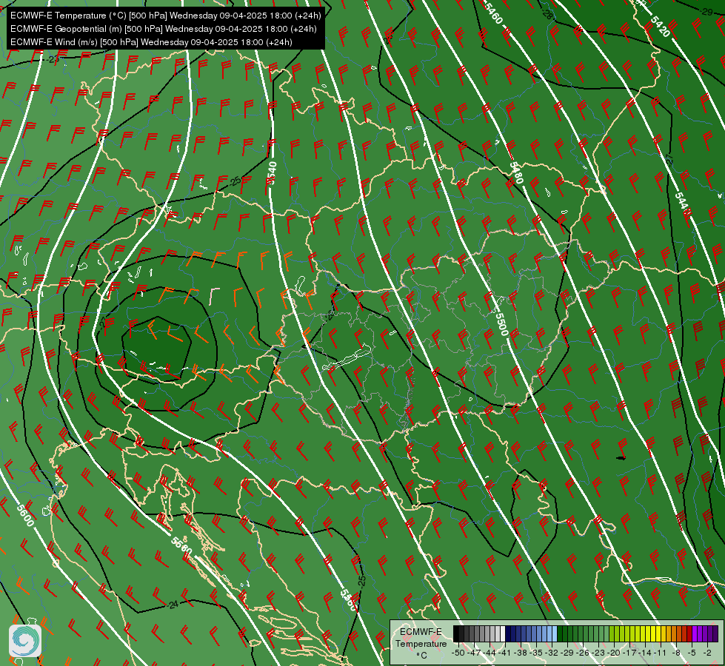Pick the white swatch in the temperature legend

click(x=503, y=633)
